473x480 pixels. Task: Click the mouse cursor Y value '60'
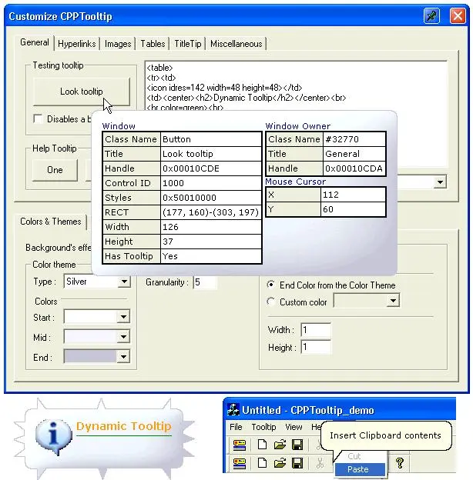(353, 209)
